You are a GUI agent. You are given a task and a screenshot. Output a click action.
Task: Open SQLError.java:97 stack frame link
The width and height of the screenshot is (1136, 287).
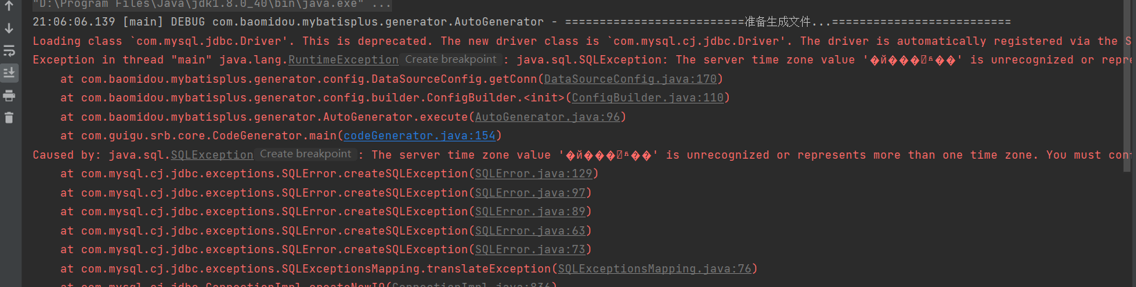coord(530,193)
